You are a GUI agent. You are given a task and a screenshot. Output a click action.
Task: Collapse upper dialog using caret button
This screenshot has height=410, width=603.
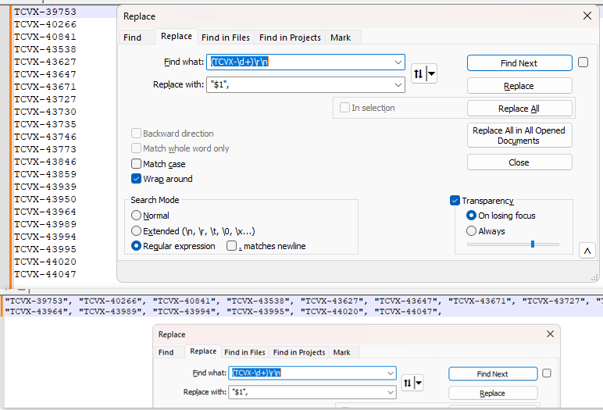coord(587,251)
